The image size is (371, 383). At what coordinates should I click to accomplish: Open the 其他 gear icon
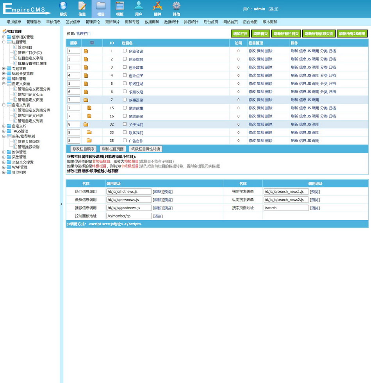176,5
